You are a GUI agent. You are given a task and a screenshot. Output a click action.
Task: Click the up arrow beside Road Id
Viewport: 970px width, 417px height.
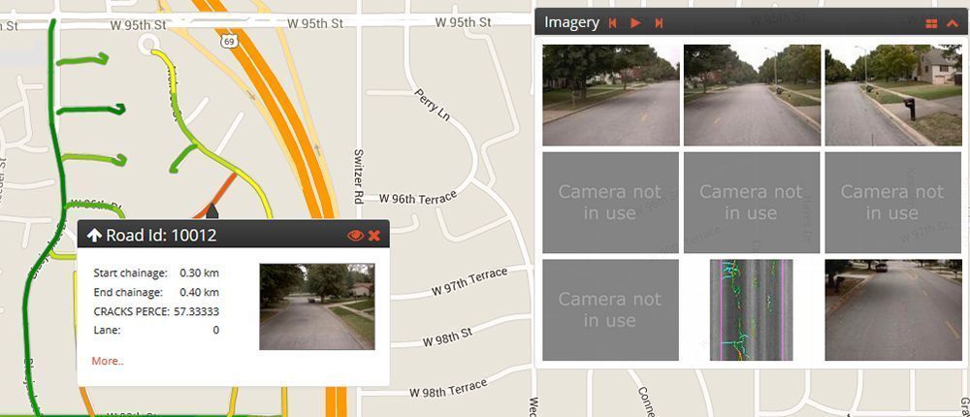[x=93, y=235]
